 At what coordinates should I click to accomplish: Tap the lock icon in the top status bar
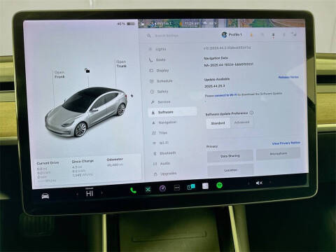(x=143, y=24)
